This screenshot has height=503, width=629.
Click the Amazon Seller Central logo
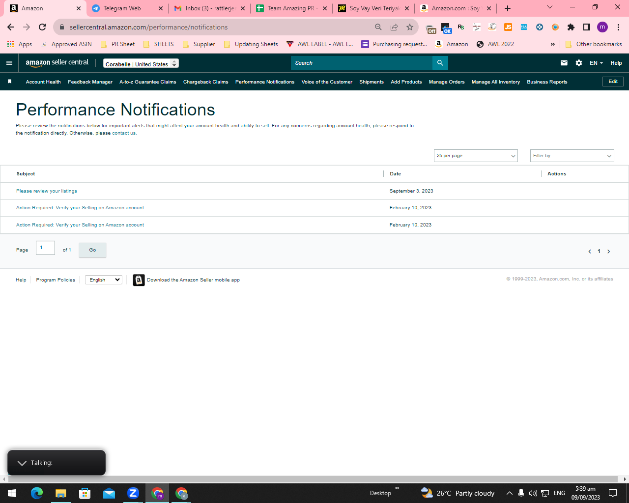pos(57,63)
